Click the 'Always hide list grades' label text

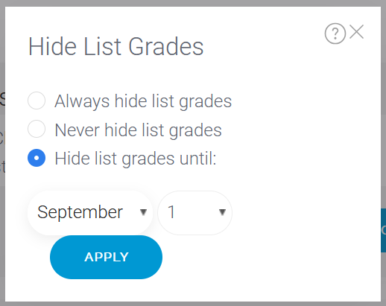[x=143, y=101]
